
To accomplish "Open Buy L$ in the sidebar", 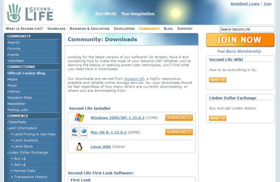I will (20, 158).
